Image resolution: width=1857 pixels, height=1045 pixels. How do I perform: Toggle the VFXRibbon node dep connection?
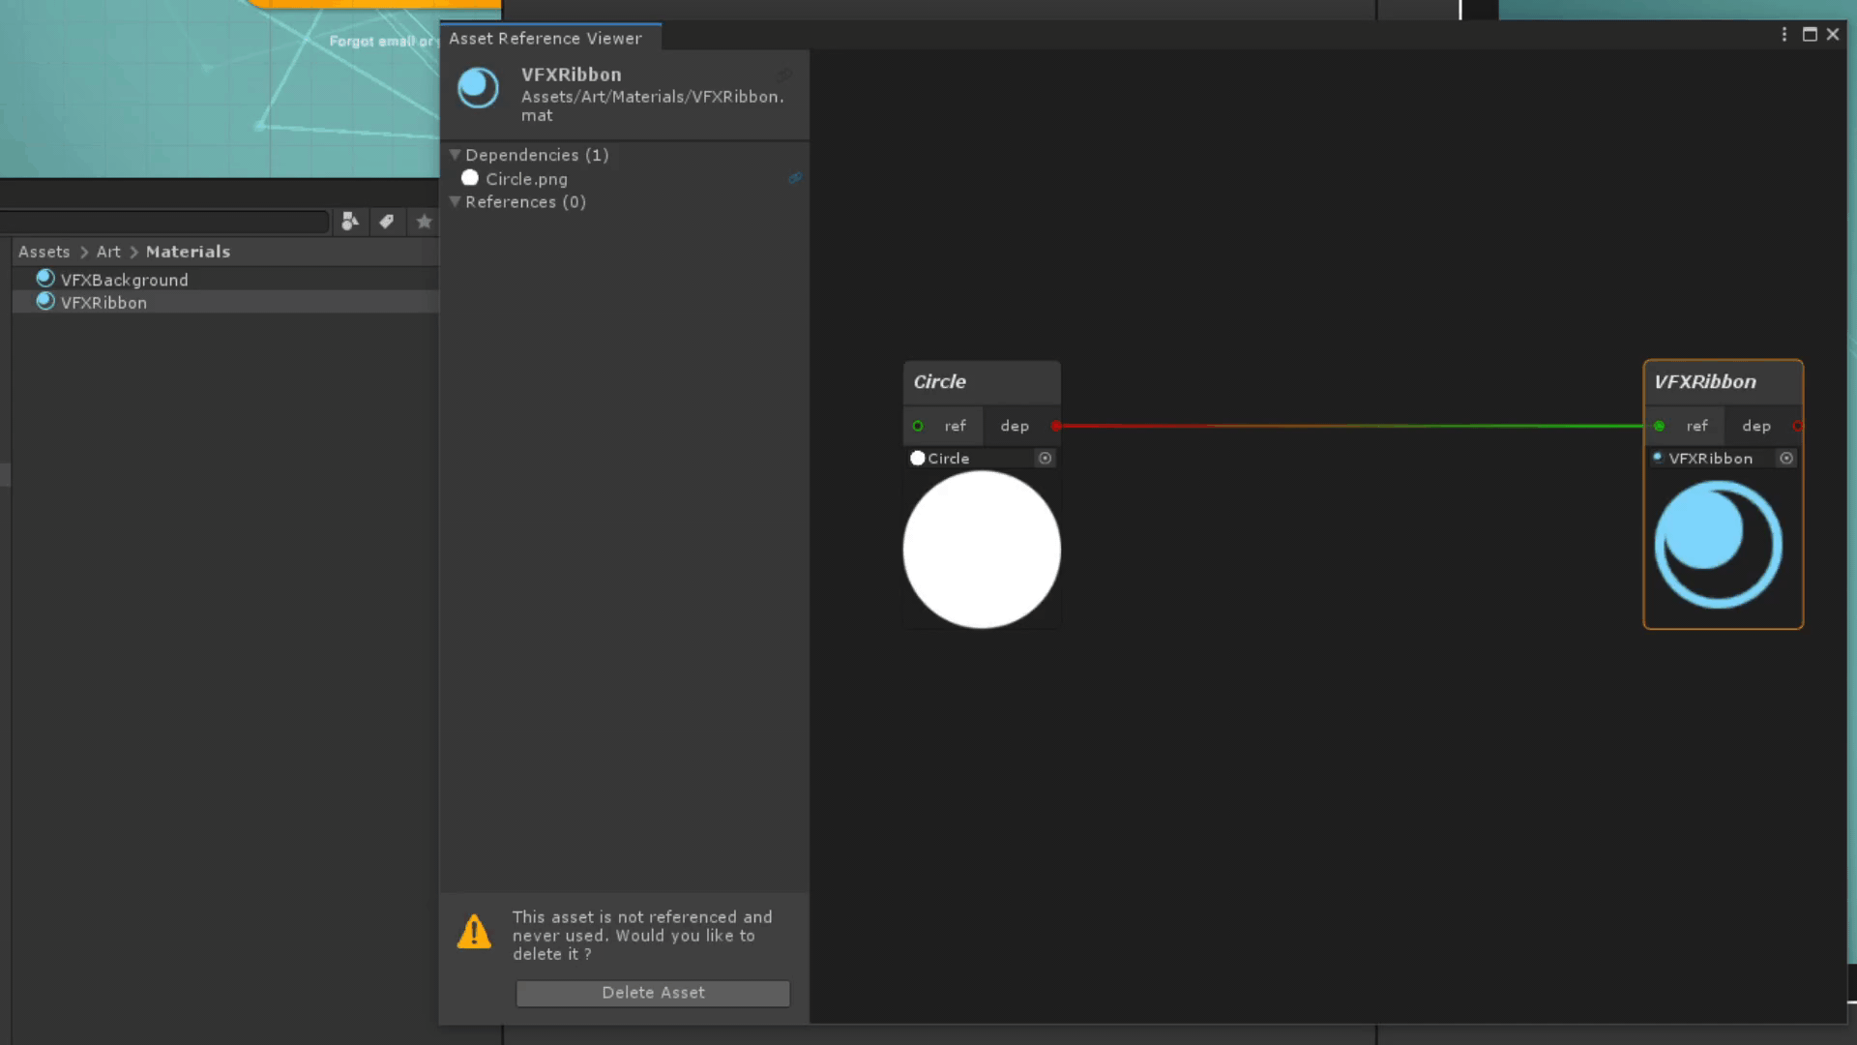click(1796, 425)
